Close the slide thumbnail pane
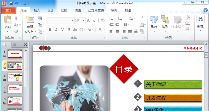Screen dimensions: 209x111 point(25,45)
